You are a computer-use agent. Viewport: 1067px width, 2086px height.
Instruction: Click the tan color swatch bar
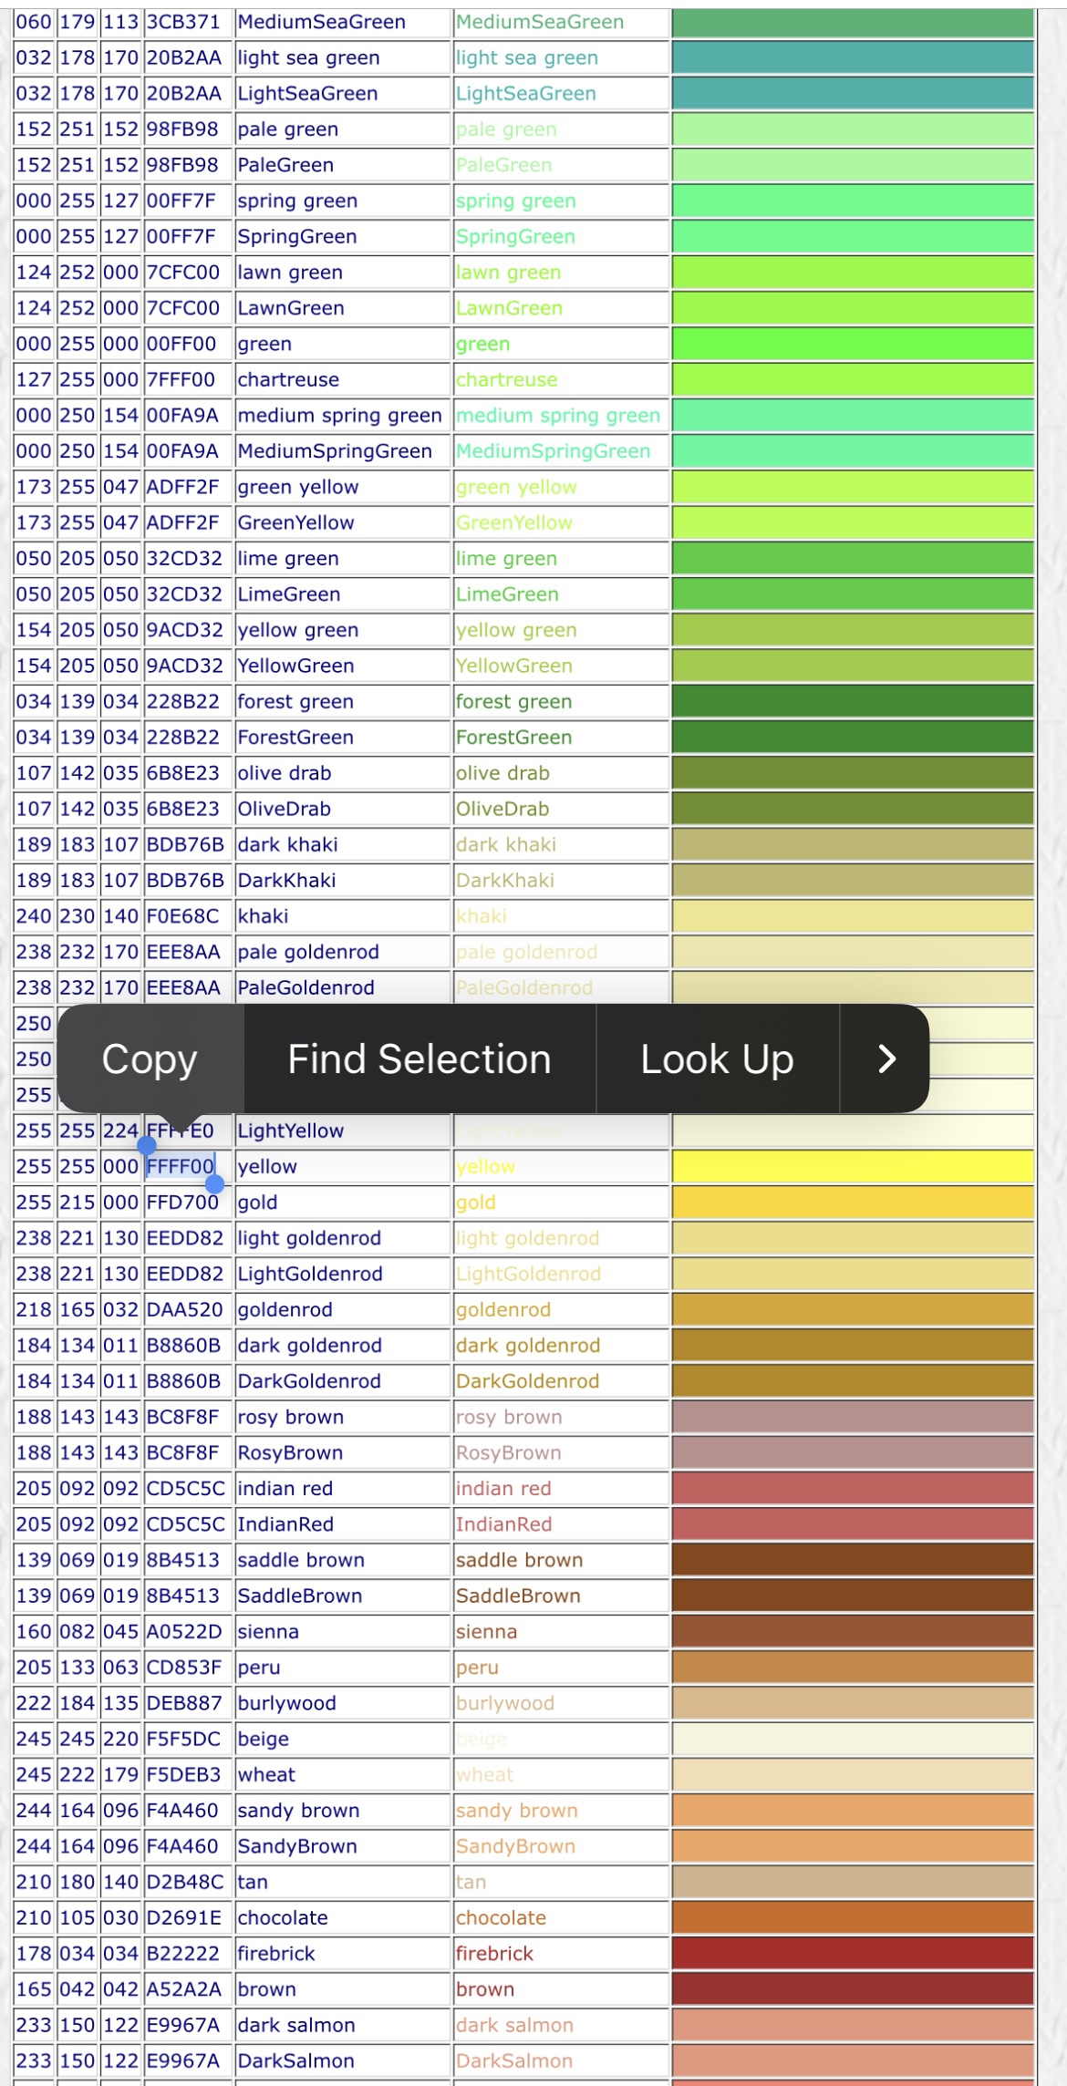click(x=853, y=1882)
